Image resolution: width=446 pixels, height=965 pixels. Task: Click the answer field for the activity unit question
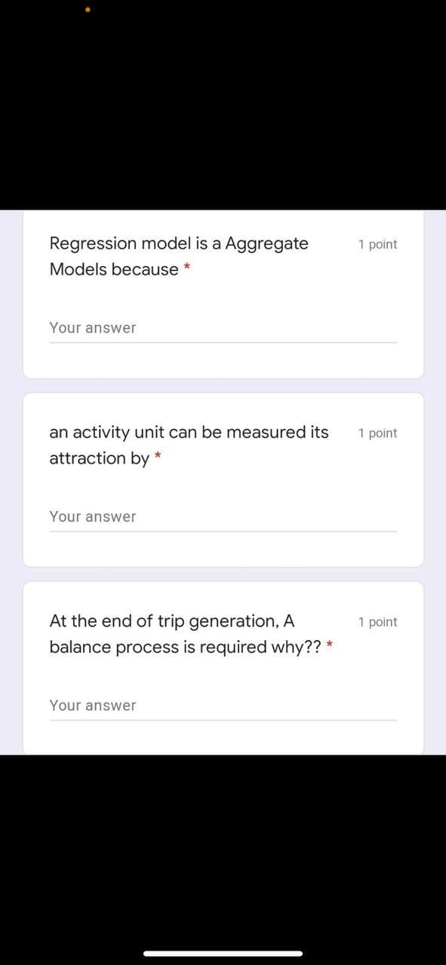(223, 518)
